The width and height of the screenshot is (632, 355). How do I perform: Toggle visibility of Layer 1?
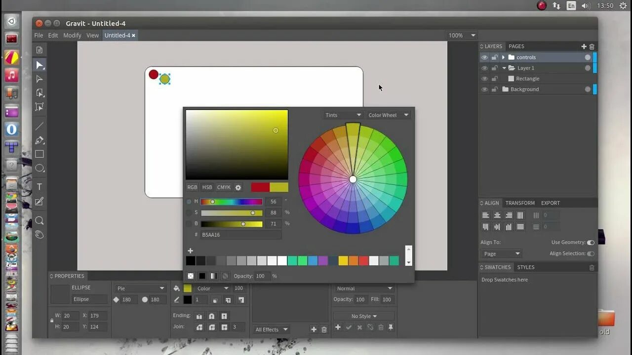click(484, 68)
